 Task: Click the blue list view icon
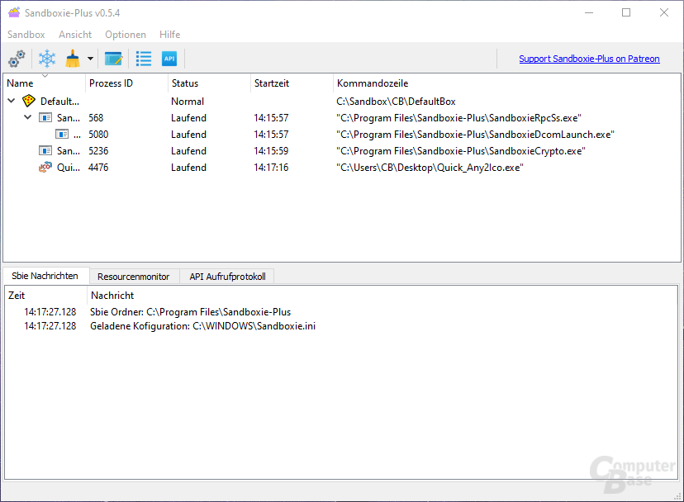point(144,59)
